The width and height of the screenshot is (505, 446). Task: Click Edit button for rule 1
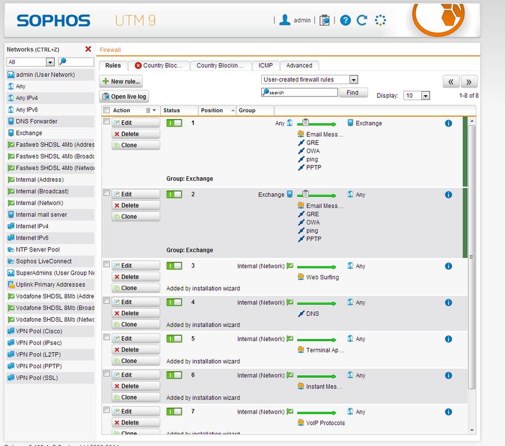(x=136, y=123)
